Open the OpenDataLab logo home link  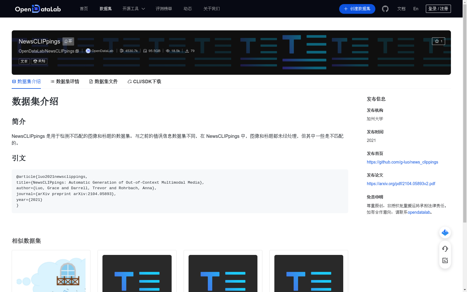[38, 9]
